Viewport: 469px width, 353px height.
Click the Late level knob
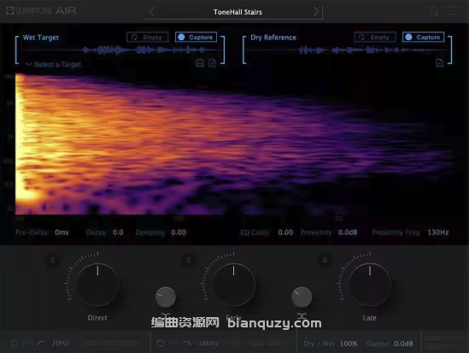point(370,285)
